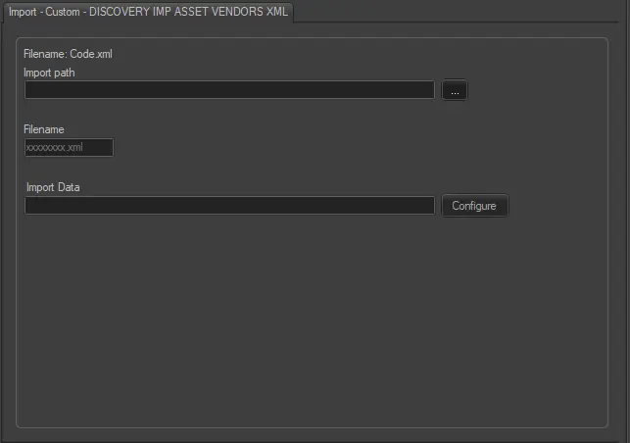Click the "Filename" label above the small field
The width and height of the screenshot is (630, 443).
44,129
